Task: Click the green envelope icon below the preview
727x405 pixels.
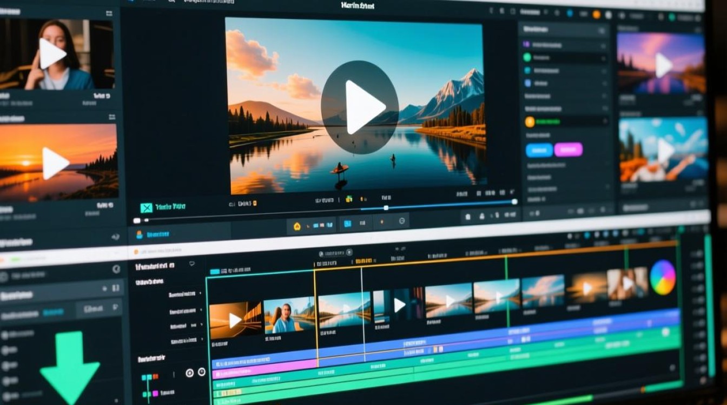Action: (146, 208)
